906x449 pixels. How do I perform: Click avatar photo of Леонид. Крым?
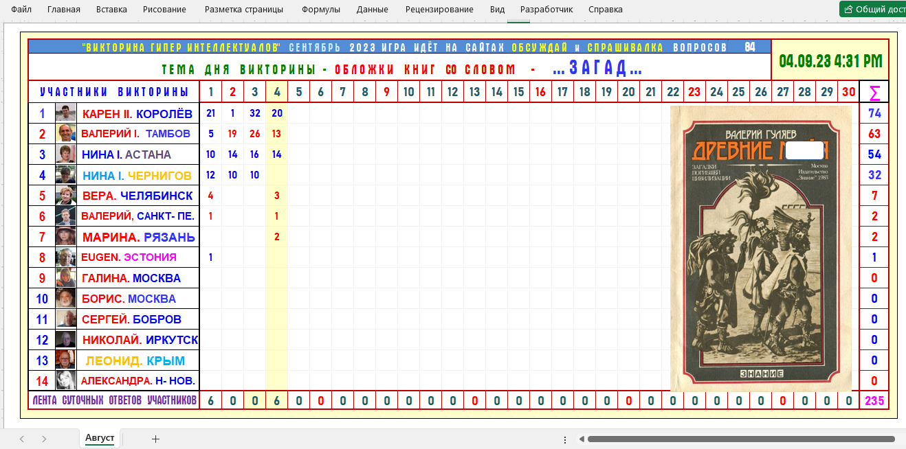click(x=66, y=360)
